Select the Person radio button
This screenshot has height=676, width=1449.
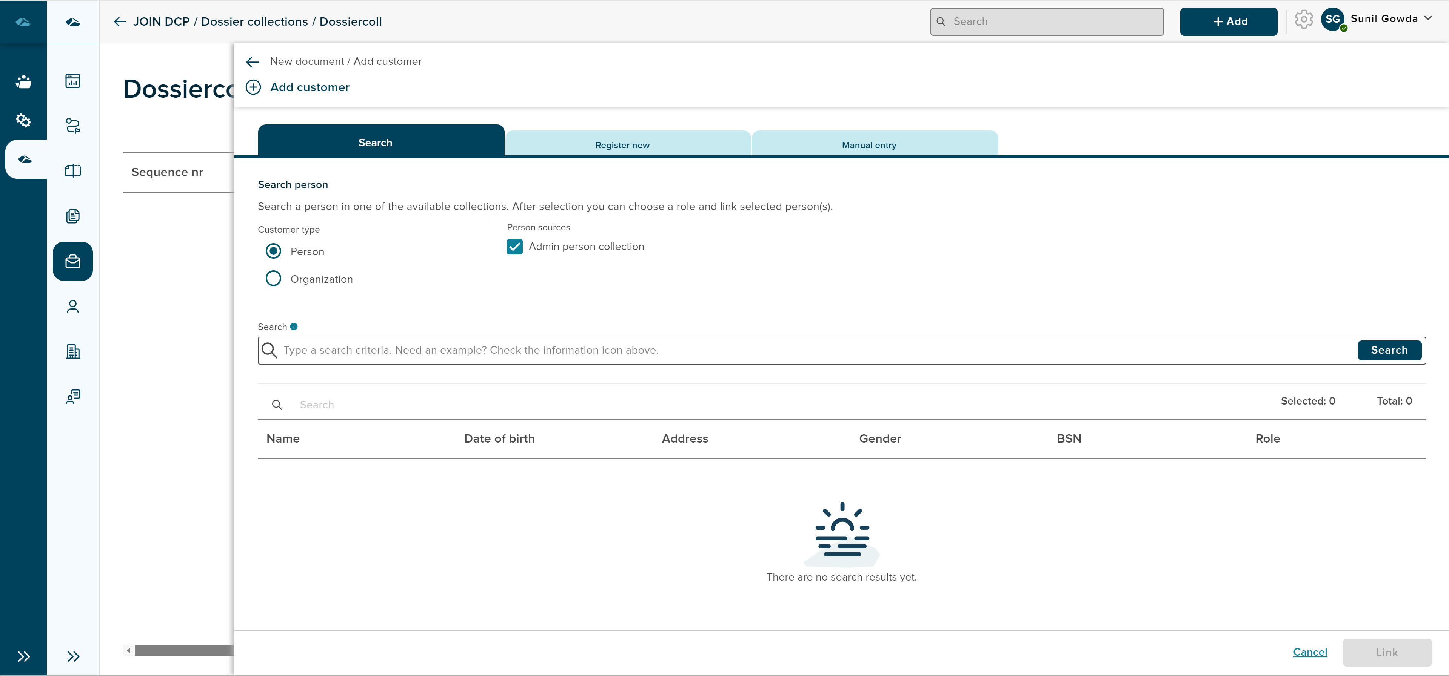pyautogui.click(x=273, y=251)
